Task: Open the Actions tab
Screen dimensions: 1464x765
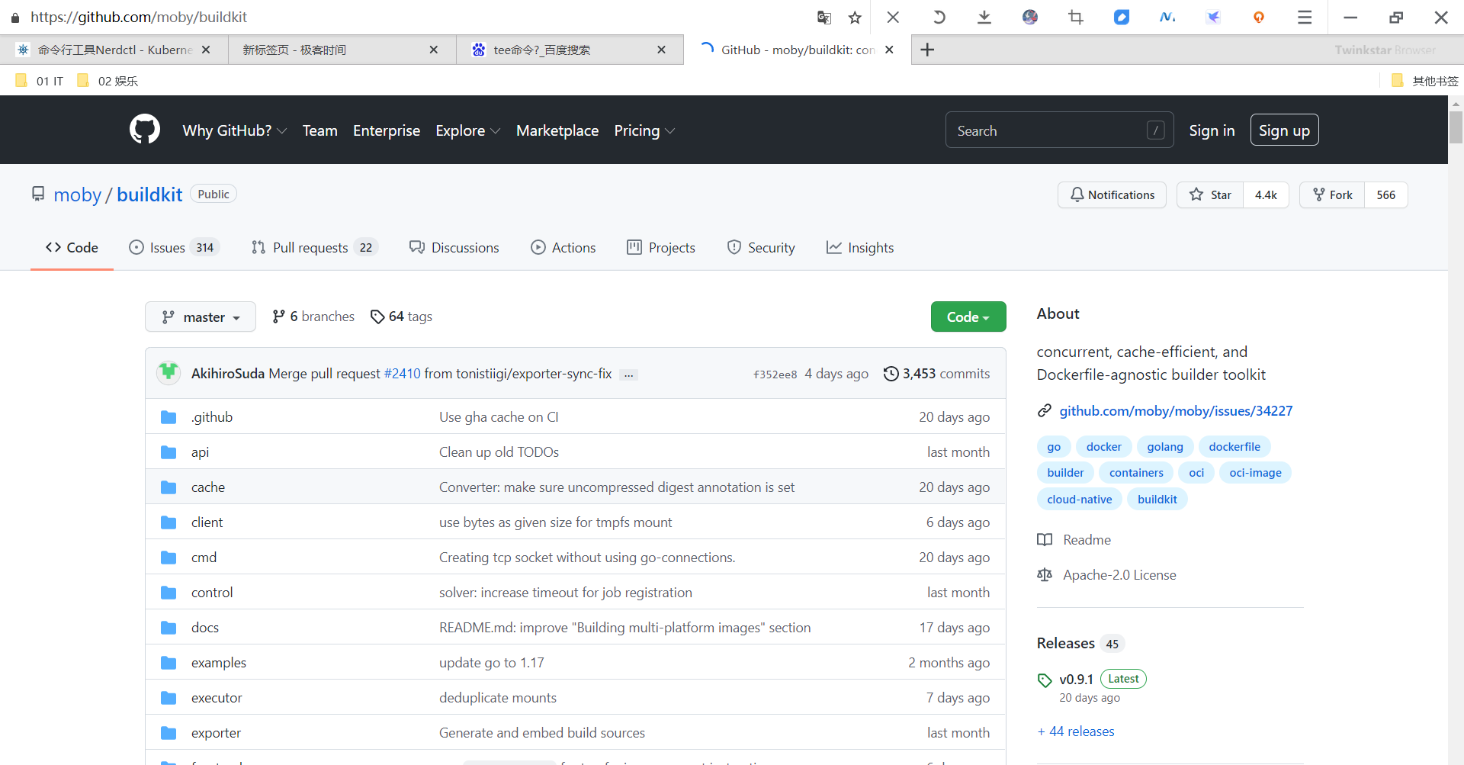Action: pos(563,247)
